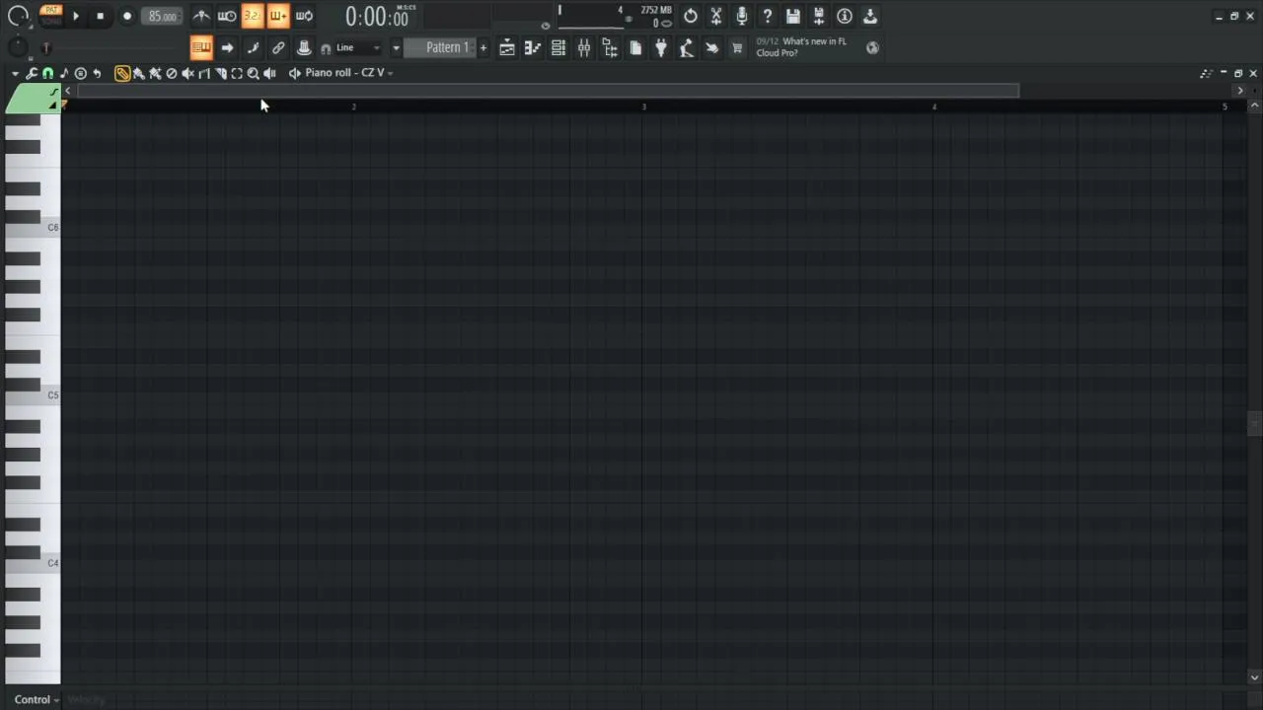1263x710 pixels.
Task: Toggle step editing mode arrow
Action: coord(227,47)
